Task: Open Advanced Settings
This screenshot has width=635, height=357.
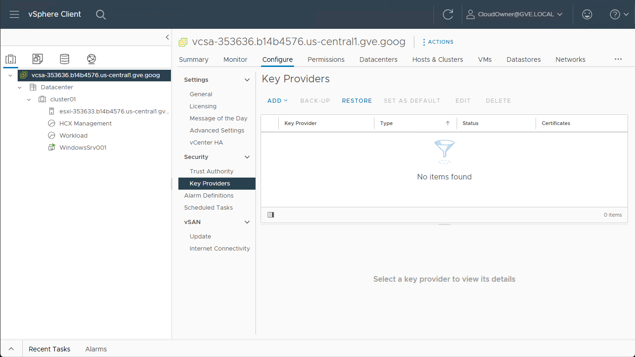Action: click(217, 131)
